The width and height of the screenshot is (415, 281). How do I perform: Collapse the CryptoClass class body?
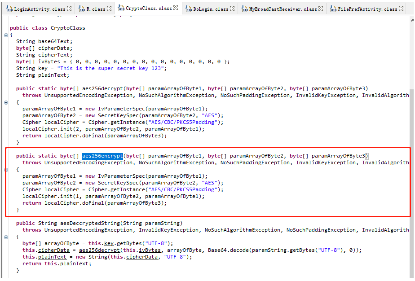(5, 35)
